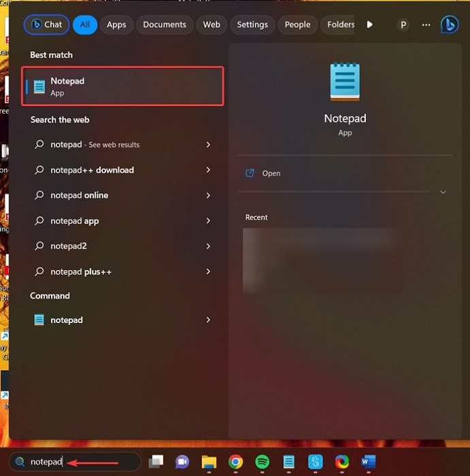Screen dimensions: 470x476
Task: Expand more actions with the down chevron
Action: (443, 192)
